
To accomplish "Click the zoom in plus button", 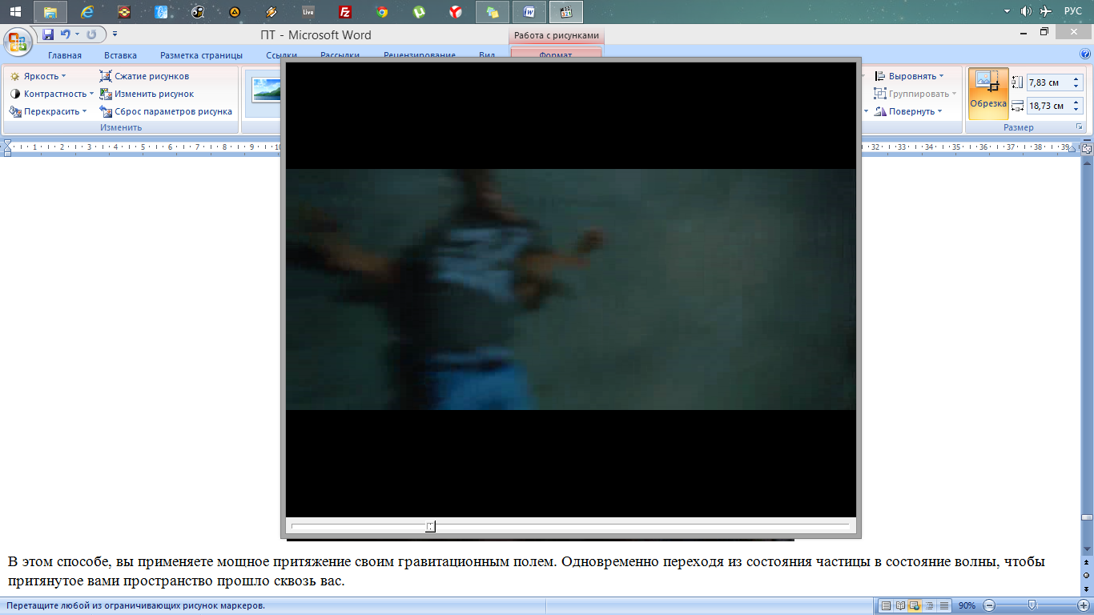I will point(1083,605).
